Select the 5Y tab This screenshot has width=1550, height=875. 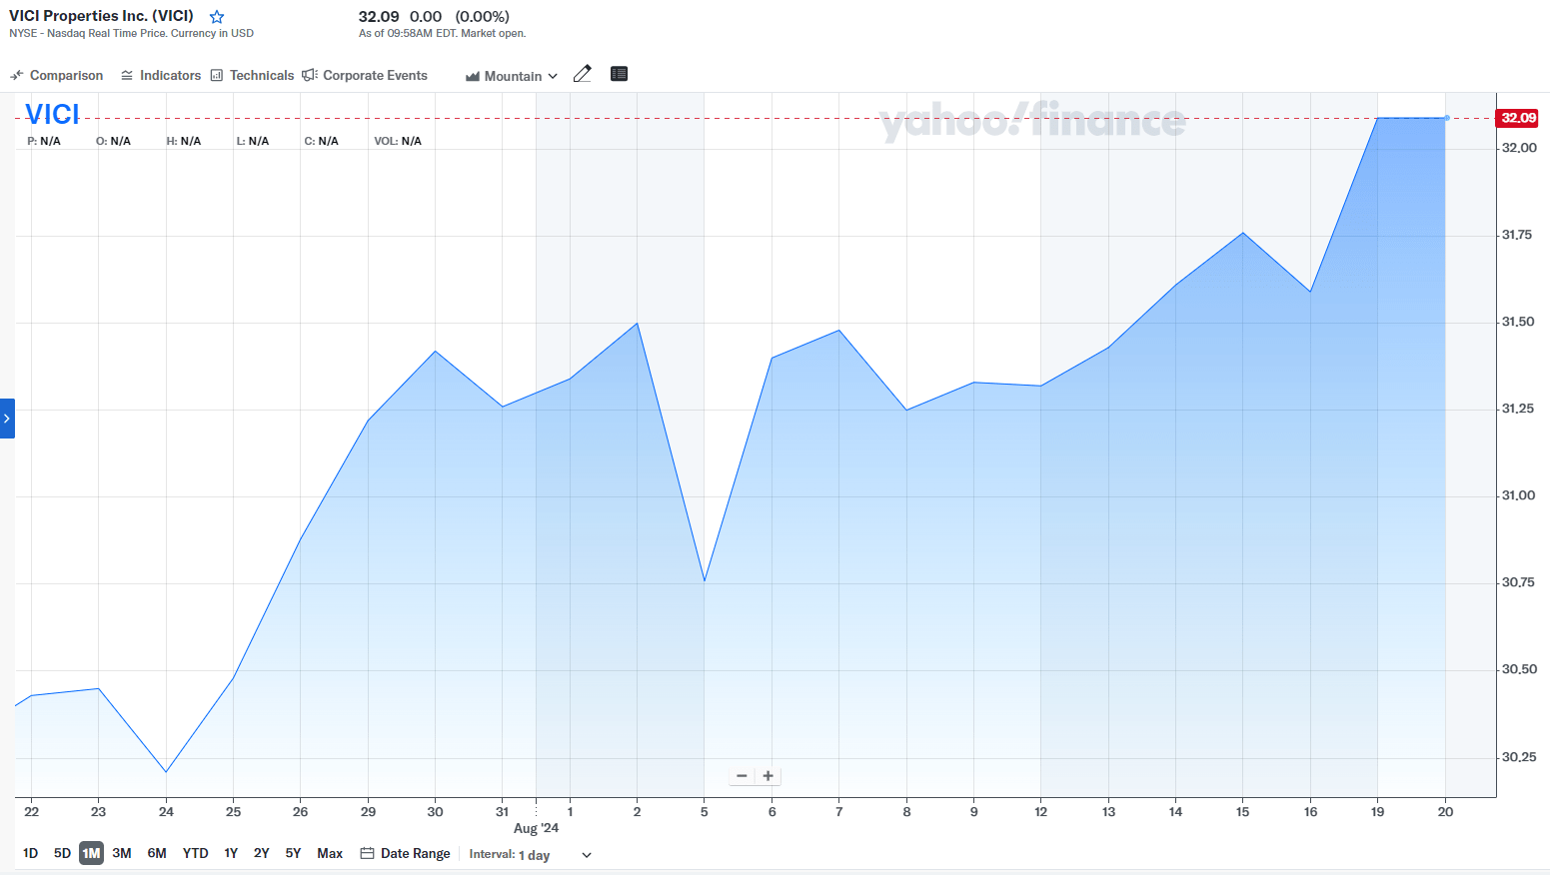pos(292,853)
